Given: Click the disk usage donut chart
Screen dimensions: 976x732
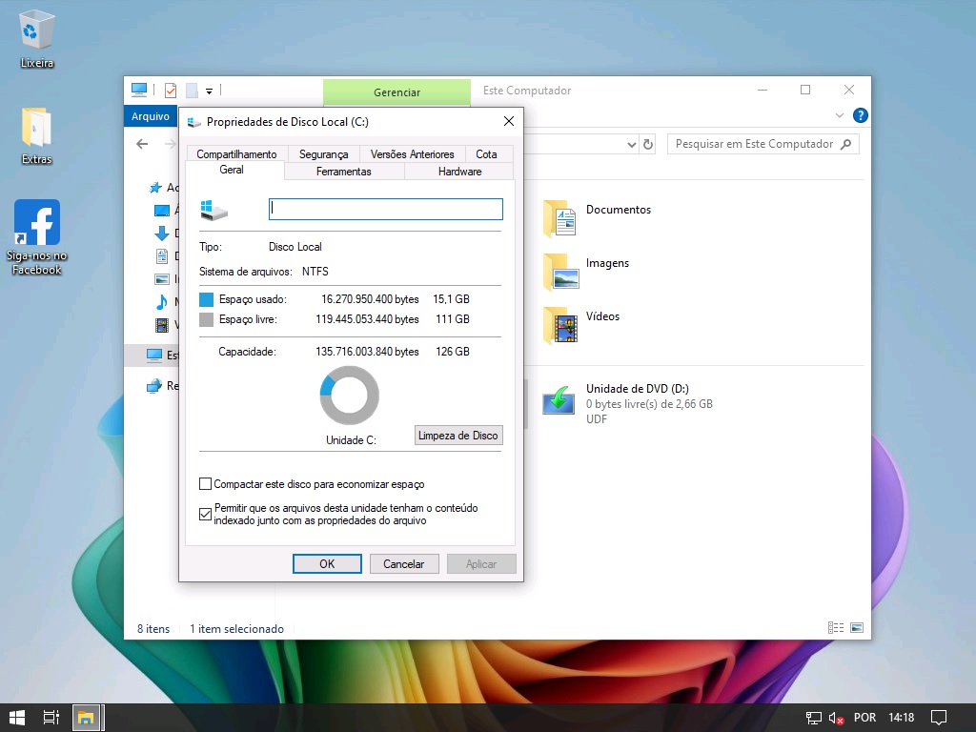Looking at the screenshot, I should pos(349,396).
